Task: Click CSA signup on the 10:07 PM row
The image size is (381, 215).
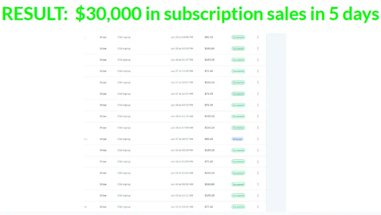Action: pos(124,83)
